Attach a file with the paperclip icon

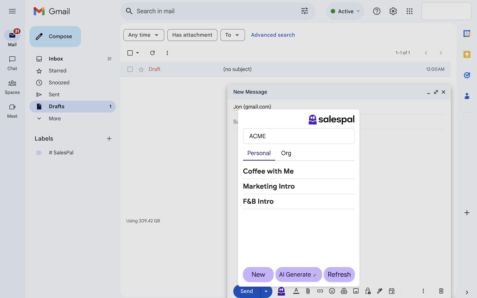tap(308, 291)
